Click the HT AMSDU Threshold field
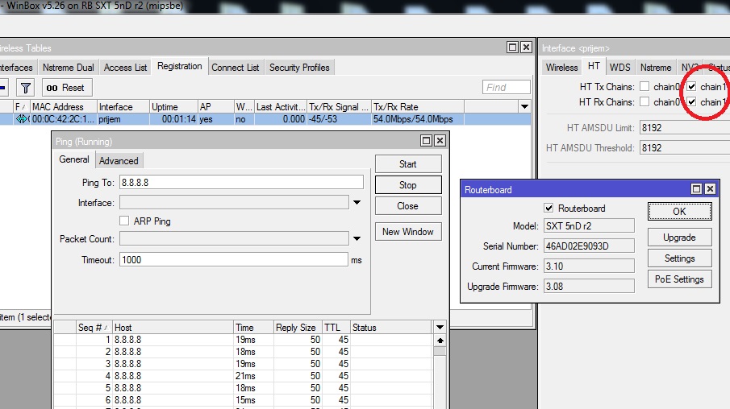730x409 pixels. point(684,148)
